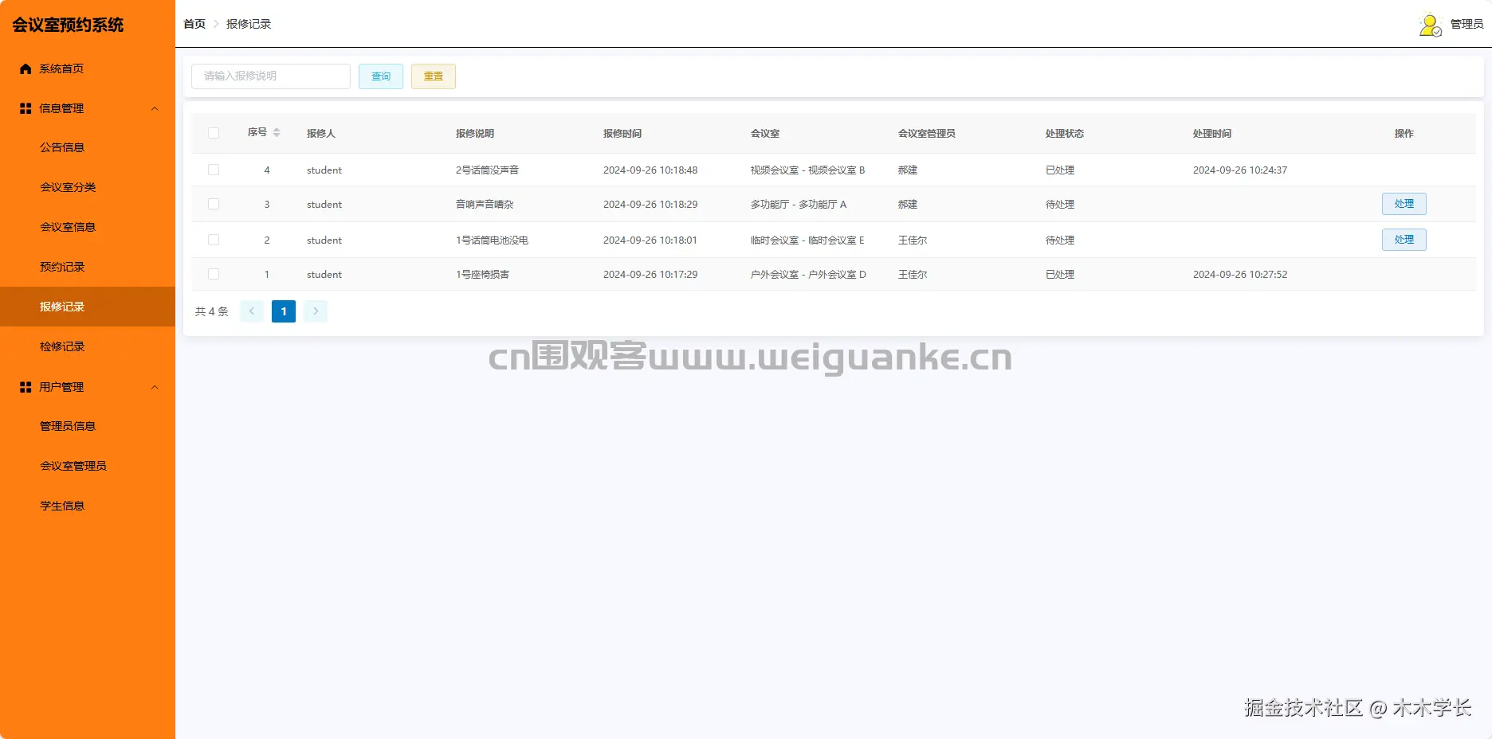Click the 处理时间 value 2024-09-26 10:27:52
The width and height of the screenshot is (1492, 739).
point(1240,275)
